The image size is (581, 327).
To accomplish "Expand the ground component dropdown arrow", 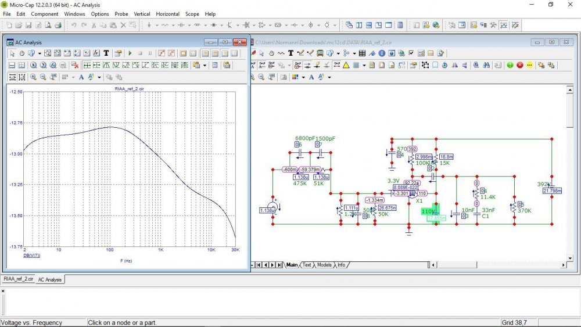I will pos(156,26).
